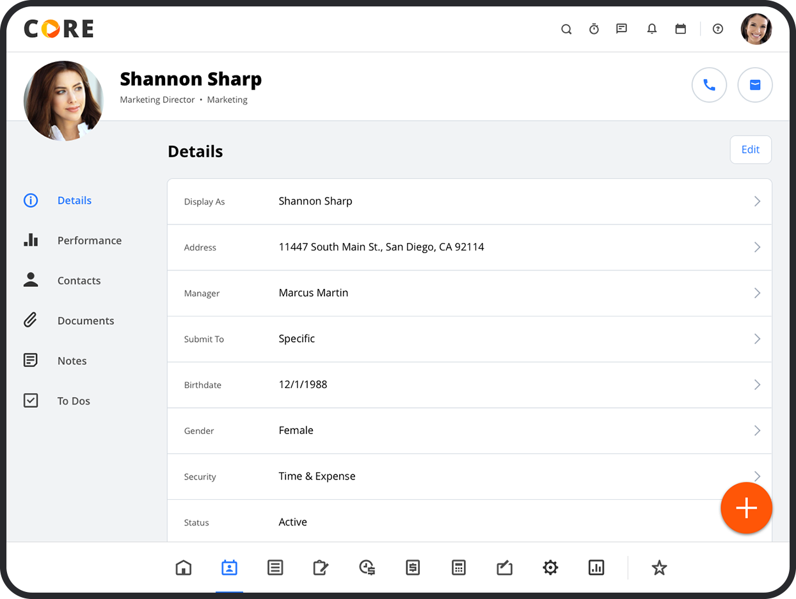The height and width of the screenshot is (599, 796).
Task: Click the 'Marketing Director' subtitle
Action: (x=157, y=100)
